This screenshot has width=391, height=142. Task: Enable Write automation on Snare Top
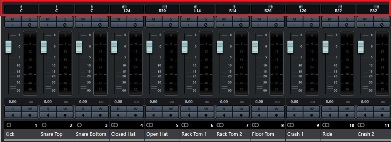[x=65, y=109]
